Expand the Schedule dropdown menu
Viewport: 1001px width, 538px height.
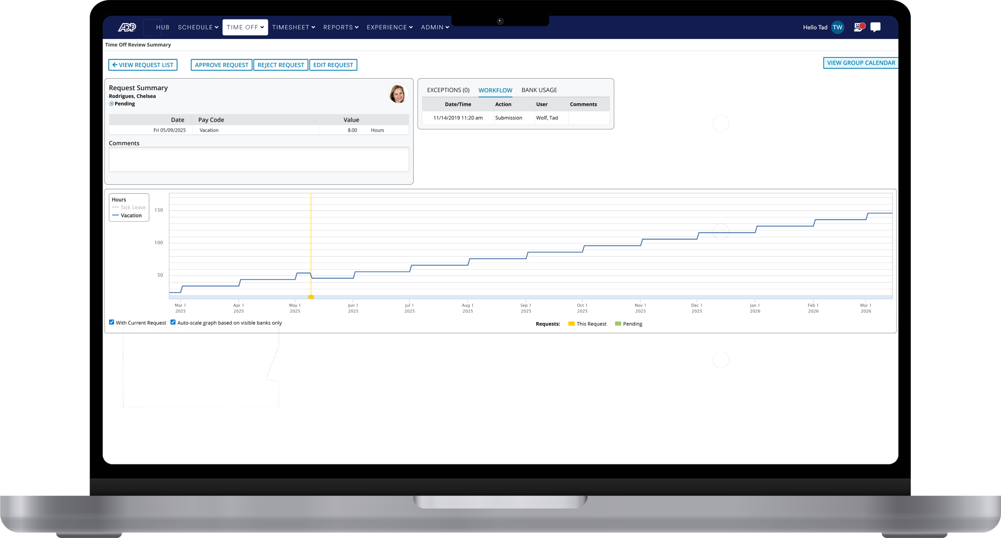tap(198, 27)
